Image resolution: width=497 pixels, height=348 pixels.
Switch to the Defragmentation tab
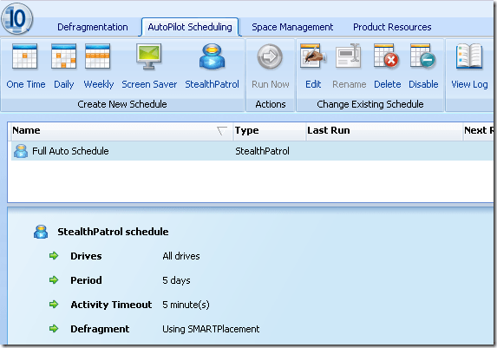click(93, 27)
